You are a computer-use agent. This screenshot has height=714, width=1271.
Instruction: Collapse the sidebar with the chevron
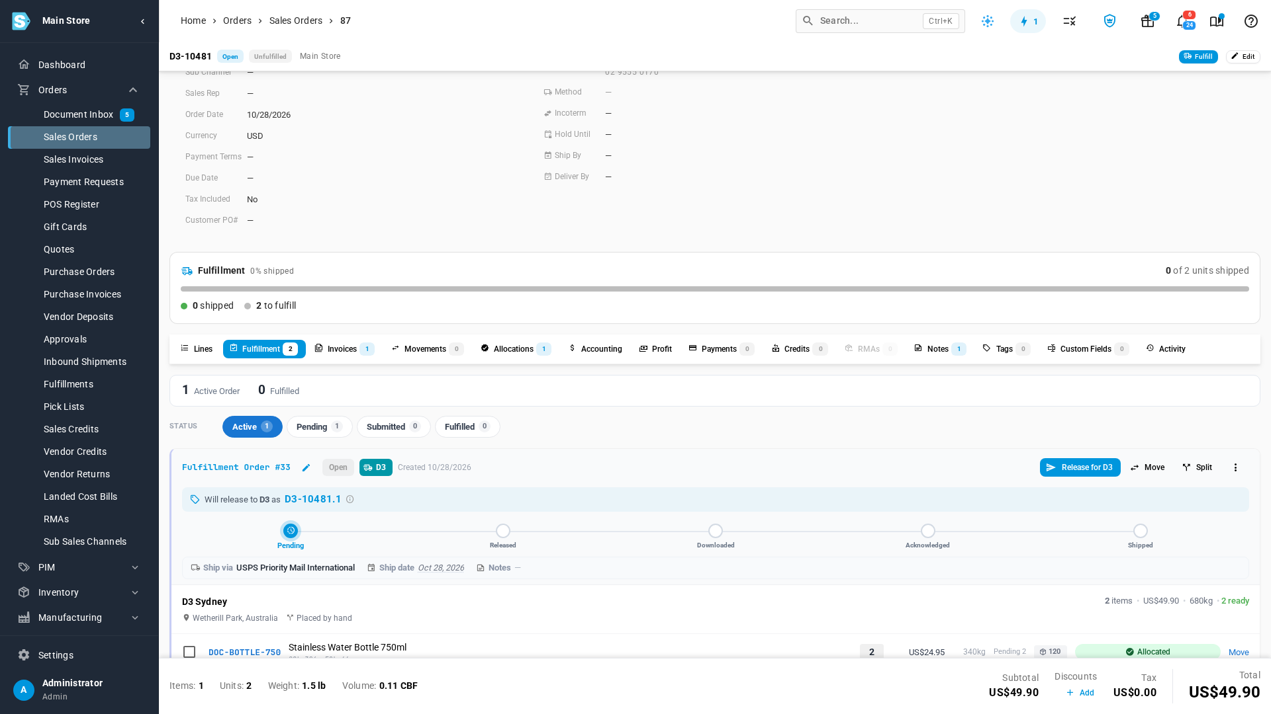pos(142,21)
